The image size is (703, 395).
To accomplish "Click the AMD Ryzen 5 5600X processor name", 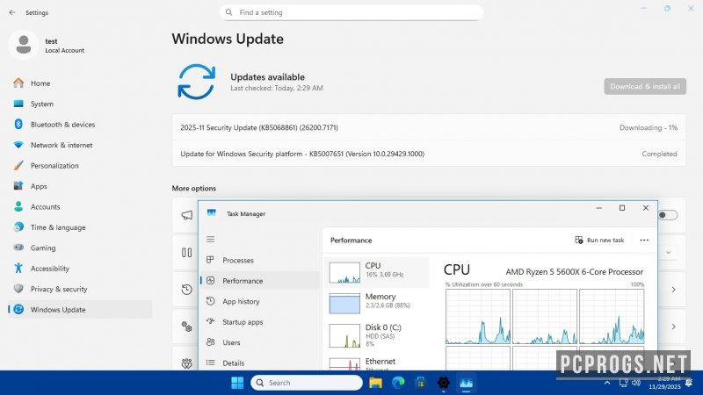I will [x=575, y=272].
